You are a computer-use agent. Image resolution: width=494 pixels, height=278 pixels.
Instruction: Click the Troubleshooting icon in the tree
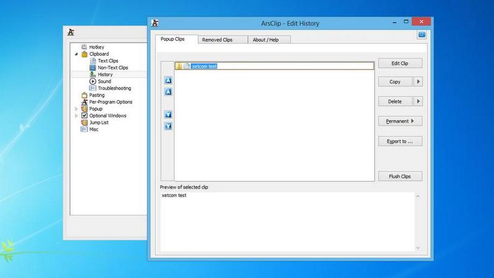click(x=93, y=88)
